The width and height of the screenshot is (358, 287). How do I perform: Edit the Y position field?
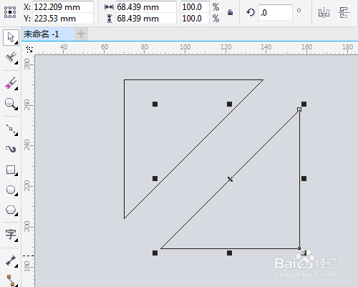point(63,19)
